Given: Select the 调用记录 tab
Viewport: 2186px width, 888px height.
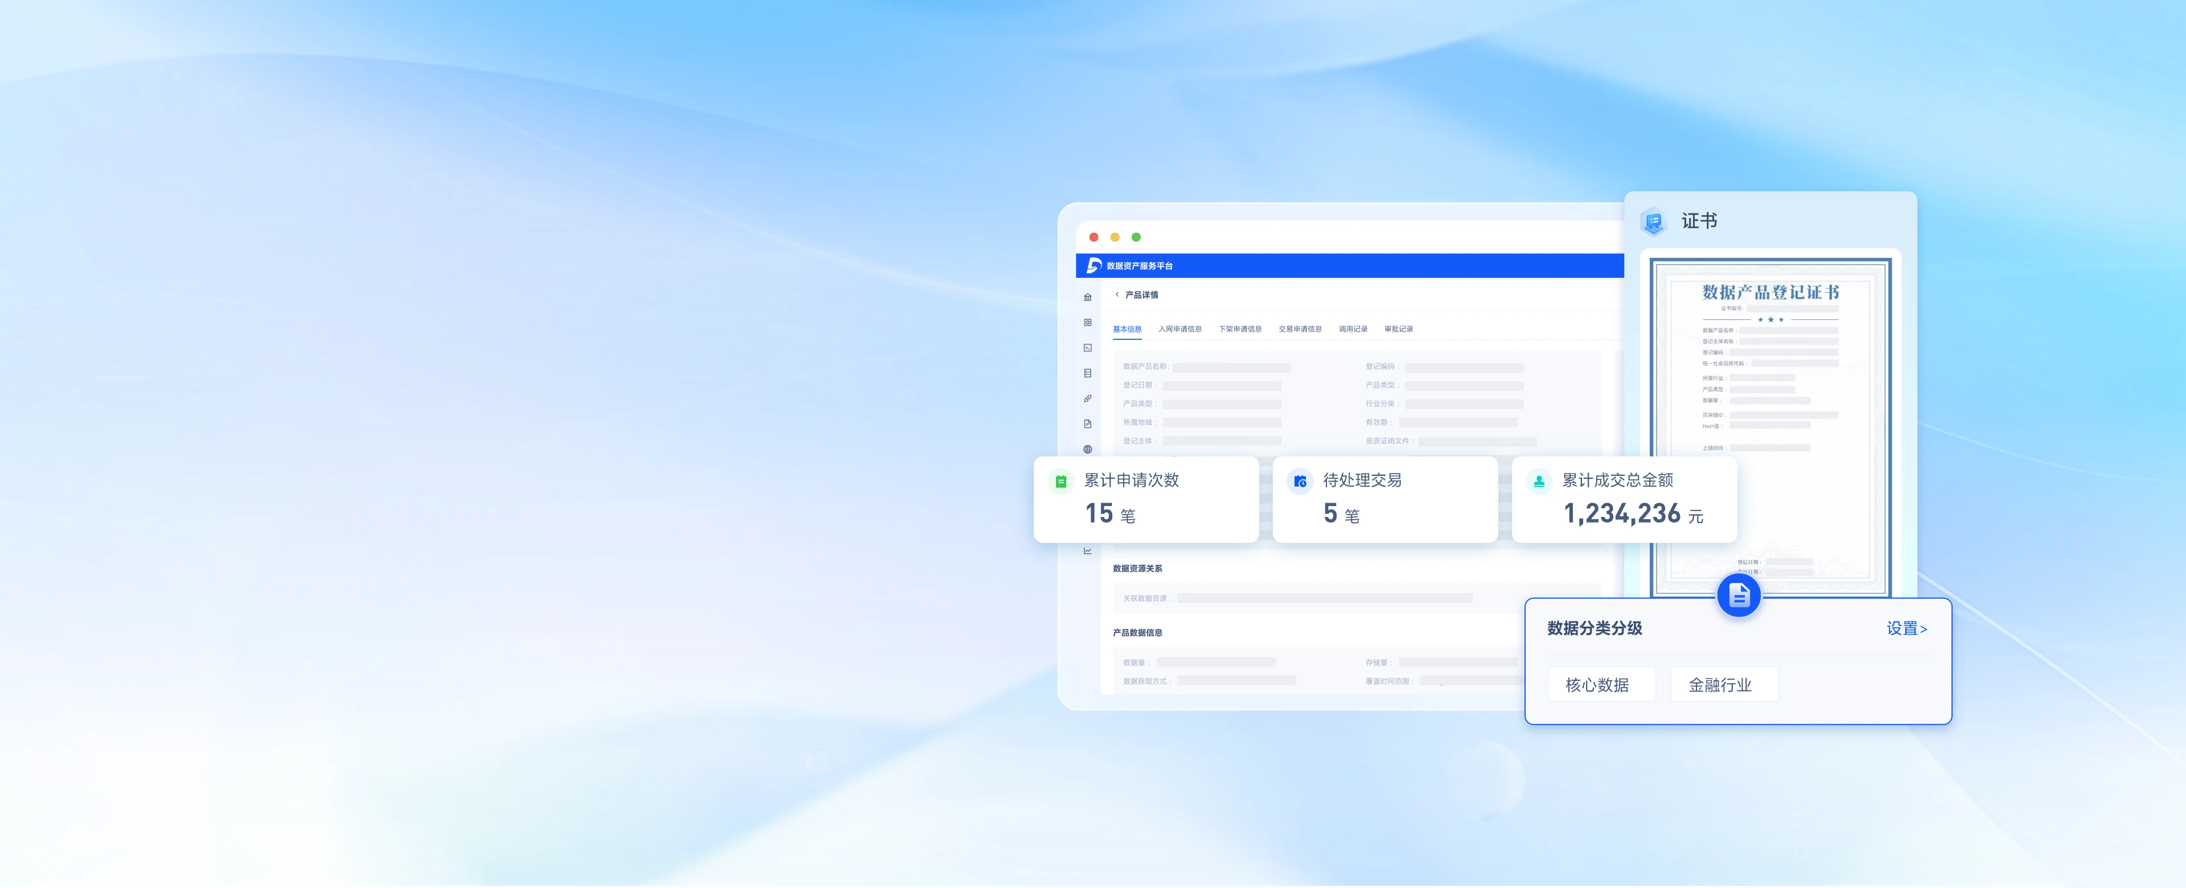Looking at the screenshot, I should 1353,330.
